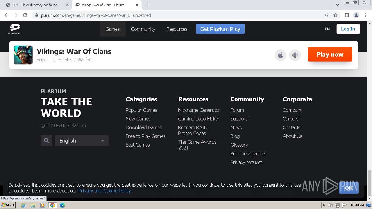This screenshot has height=209, width=372.
Task: Click the footer search magnifier icon
Action: click(46, 140)
